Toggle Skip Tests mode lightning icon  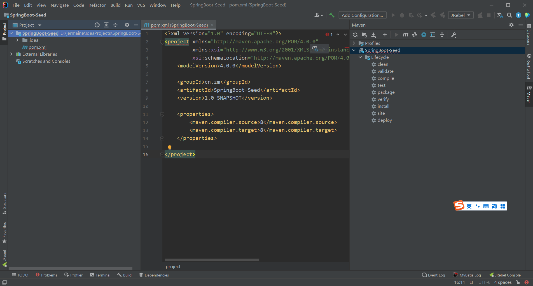tap(424, 35)
